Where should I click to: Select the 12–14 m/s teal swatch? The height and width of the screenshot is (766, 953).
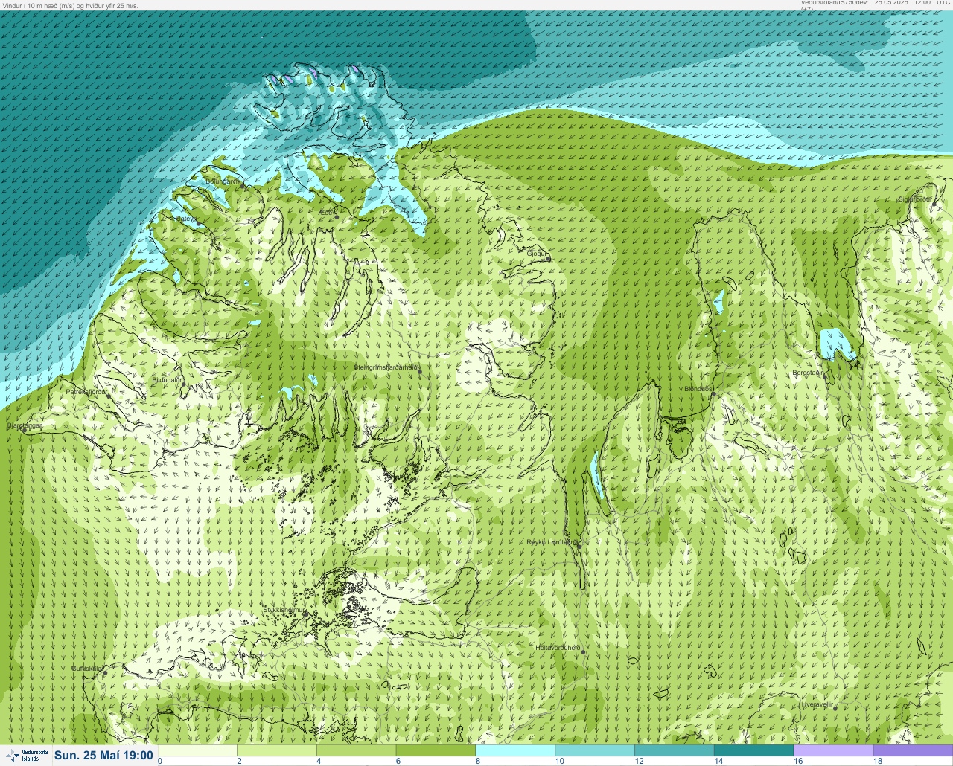pos(675,750)
